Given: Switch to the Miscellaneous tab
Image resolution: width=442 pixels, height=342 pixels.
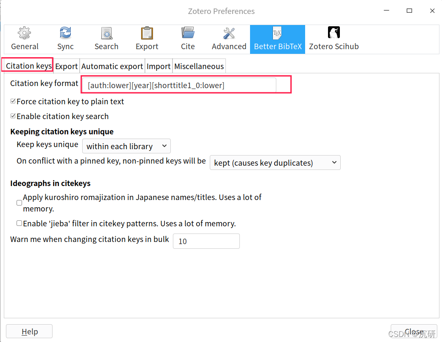Looking at the screenshot, I should (x=199, y=66).
